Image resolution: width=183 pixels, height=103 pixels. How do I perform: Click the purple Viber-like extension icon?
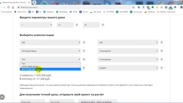pyautogui.click(x=175, y=7)
